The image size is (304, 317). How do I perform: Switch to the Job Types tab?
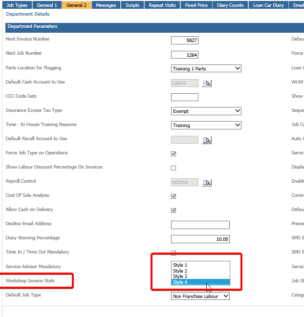17,5
